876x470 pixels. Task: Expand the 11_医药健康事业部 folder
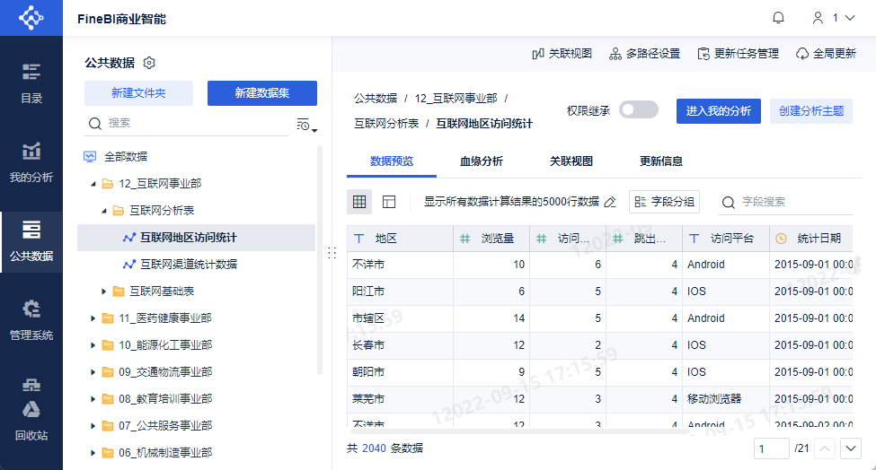tap(93, 318)
